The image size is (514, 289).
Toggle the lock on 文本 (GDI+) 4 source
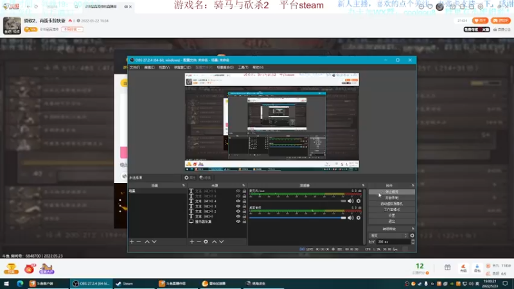(x=244, y=201)
